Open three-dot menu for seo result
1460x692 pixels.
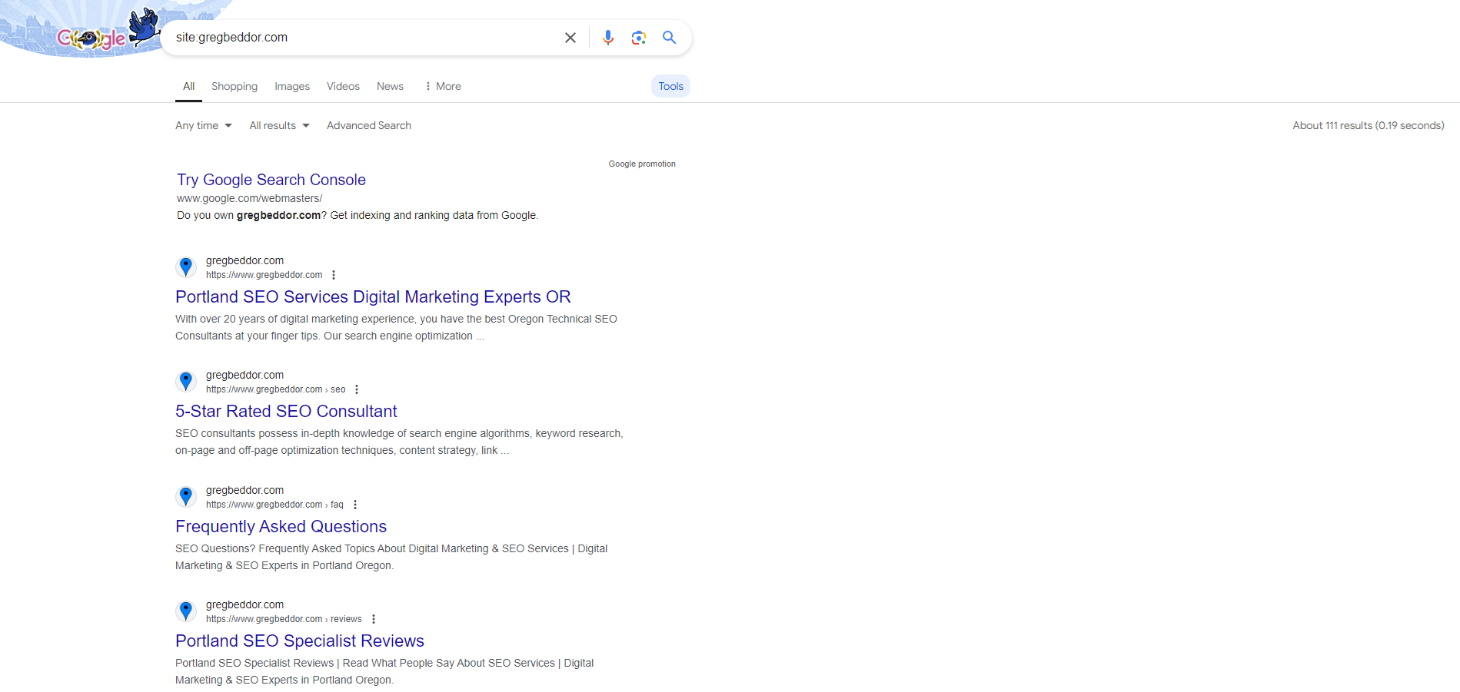tap(357, 389)
